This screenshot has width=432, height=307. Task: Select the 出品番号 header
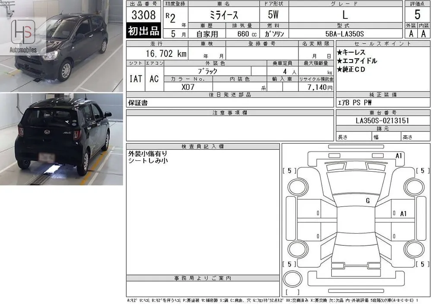point(143,3)
